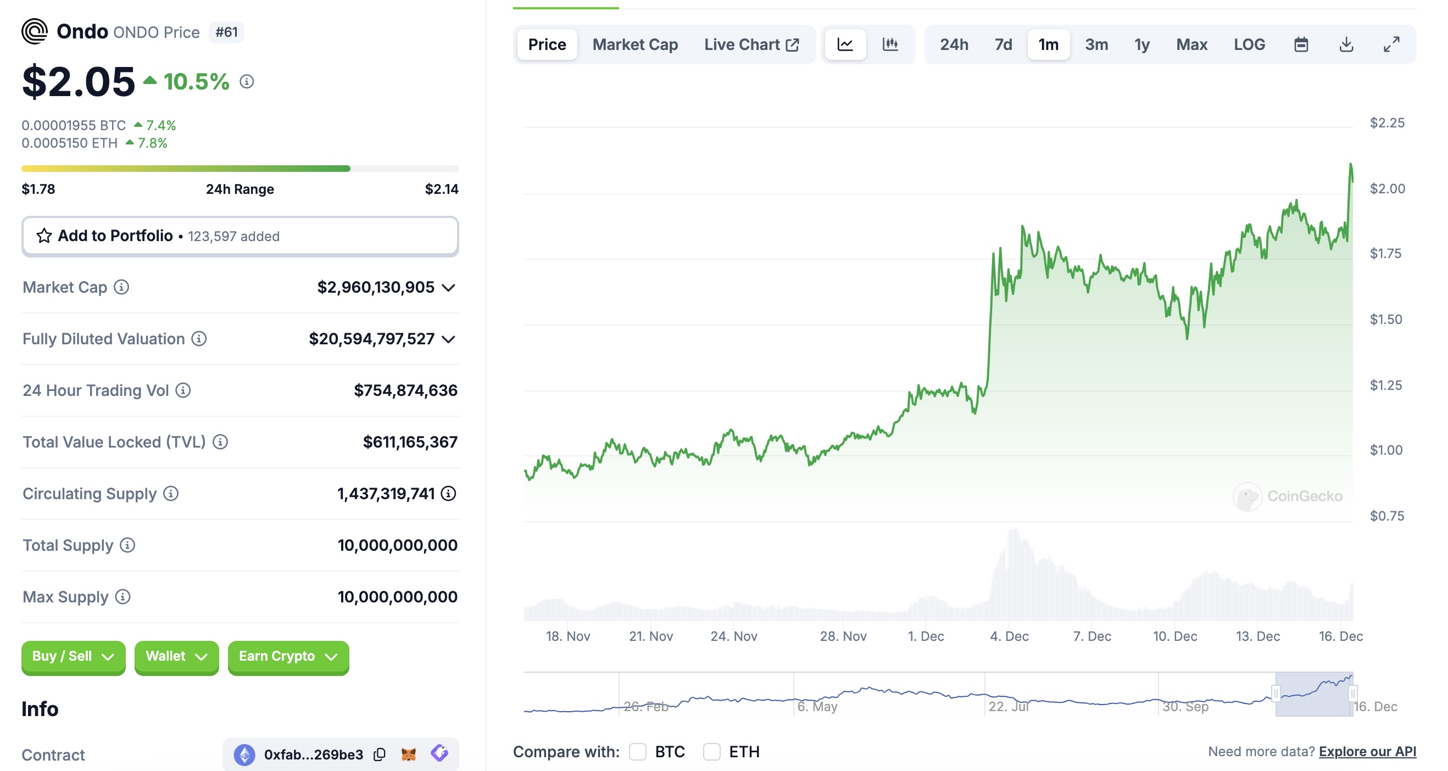Open the Wallet dropdown

(176, 656)
